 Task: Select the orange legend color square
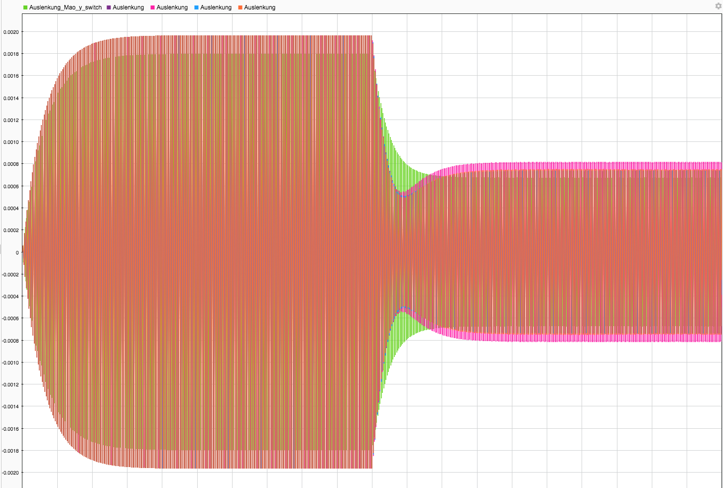point(240,7)
